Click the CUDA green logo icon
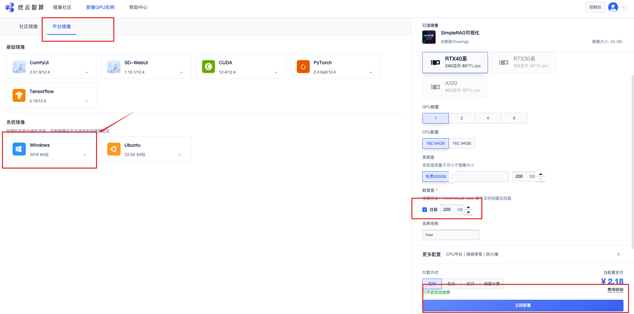 [208, 67]
